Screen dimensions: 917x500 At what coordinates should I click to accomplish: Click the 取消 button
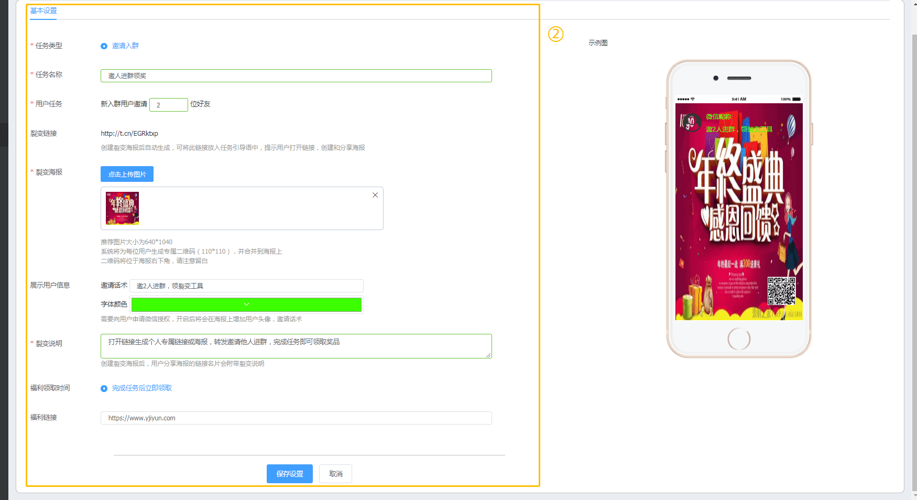point(336,474)
